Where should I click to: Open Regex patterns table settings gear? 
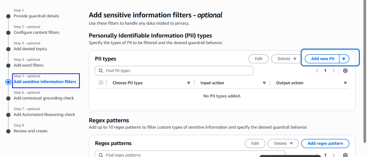(345, 155)
